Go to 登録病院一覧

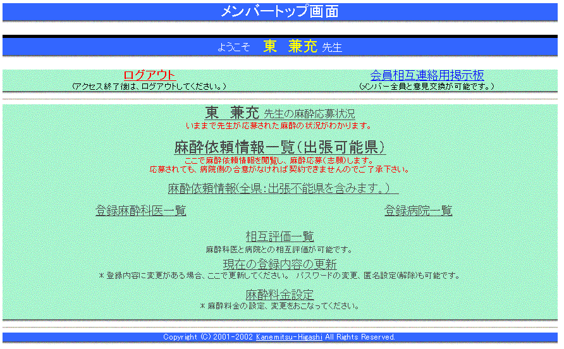[x=418, y=211]
